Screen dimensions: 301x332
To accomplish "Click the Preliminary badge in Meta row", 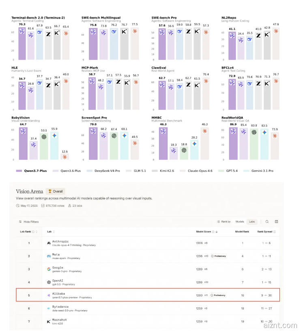I will coord(218,256).
